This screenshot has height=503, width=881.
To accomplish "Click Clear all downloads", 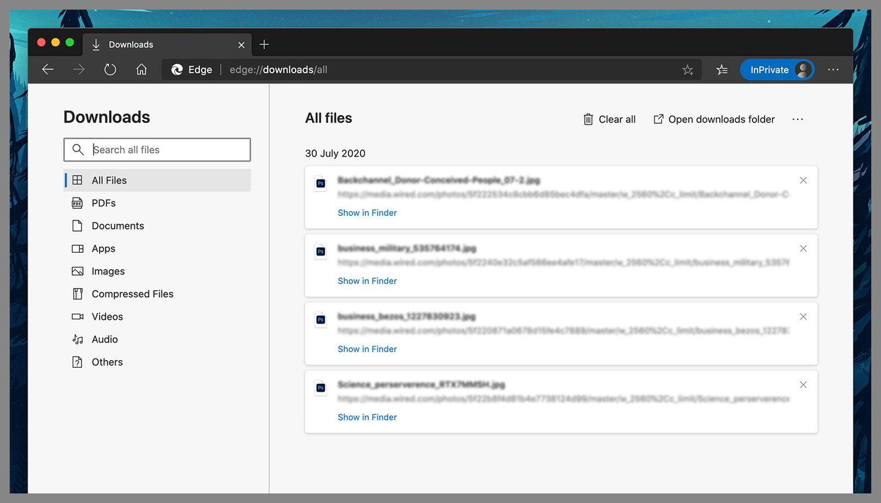I will tap(609, 119).
